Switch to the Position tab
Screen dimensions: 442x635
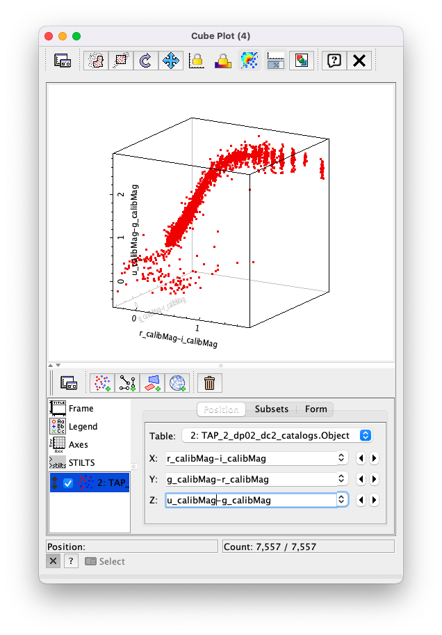tap(221, 409)
